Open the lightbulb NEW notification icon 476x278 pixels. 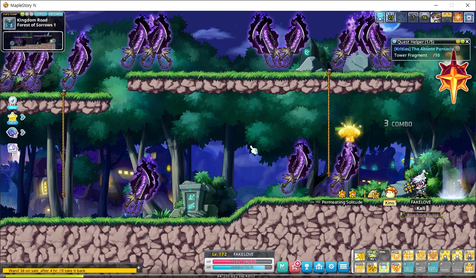point(13,103)
